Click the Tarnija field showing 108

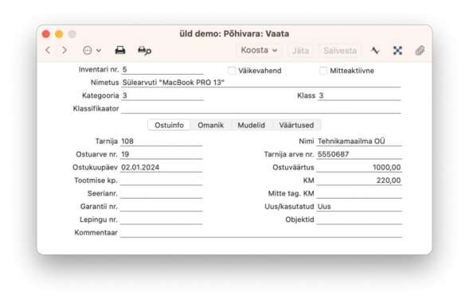pyautogui.click(x=161, y=141)
